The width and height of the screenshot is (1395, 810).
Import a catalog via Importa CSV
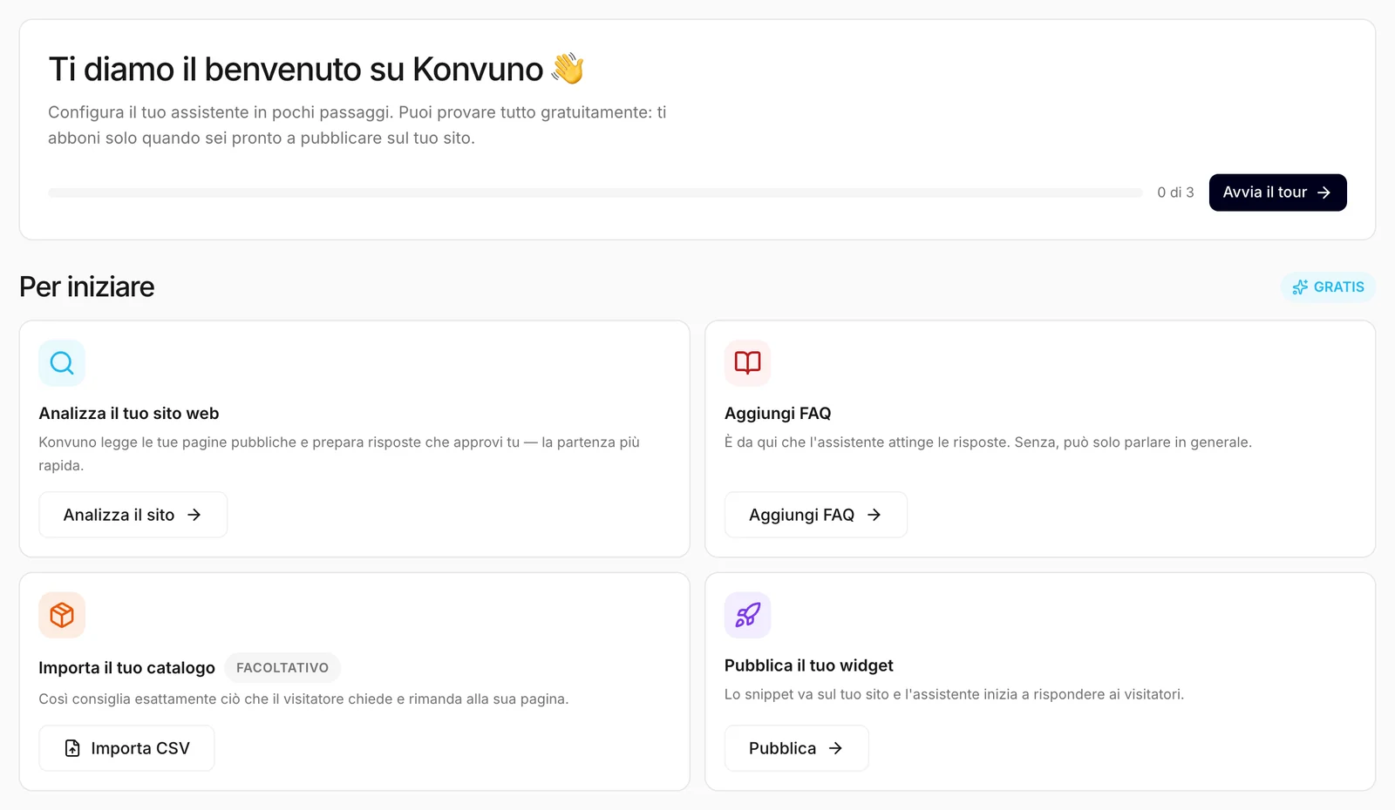pos(126,748)
